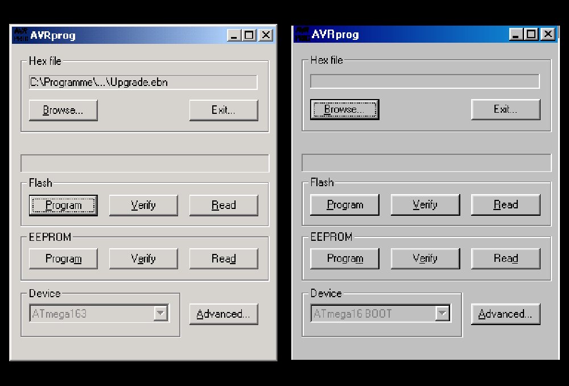
Task: Click EEPROM Read in the left window
Action: [x=224, y=258]
